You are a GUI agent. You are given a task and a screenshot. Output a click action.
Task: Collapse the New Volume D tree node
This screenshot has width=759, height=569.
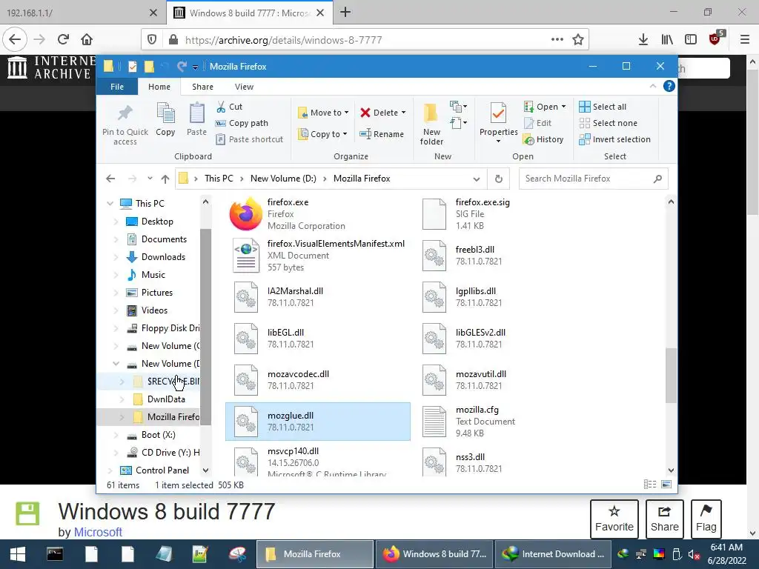click(x=116, y=363)
